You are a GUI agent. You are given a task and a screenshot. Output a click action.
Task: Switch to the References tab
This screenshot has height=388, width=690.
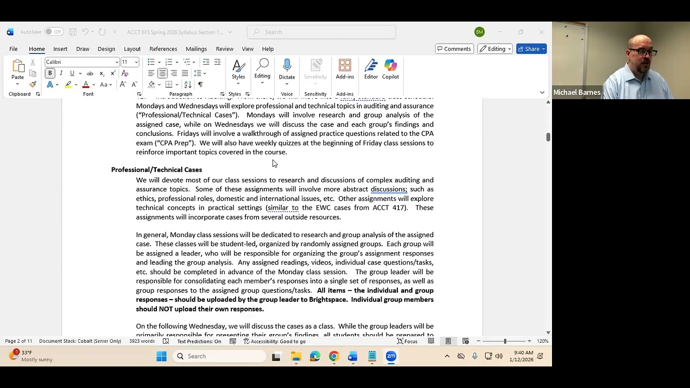tap(163, 49)
